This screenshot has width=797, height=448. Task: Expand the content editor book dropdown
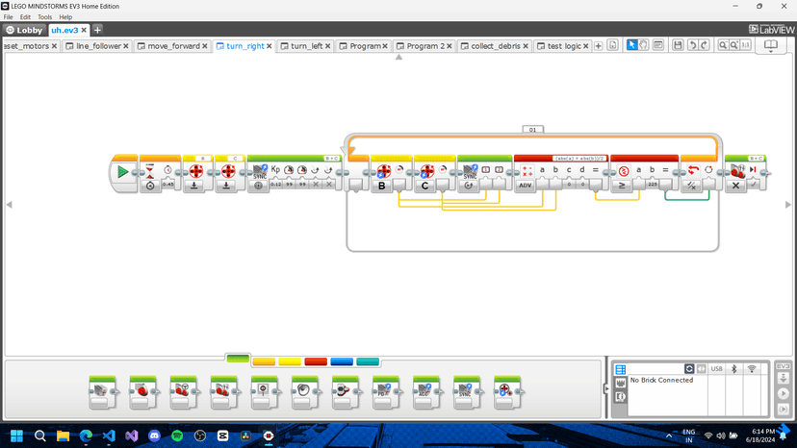[771, 46]
